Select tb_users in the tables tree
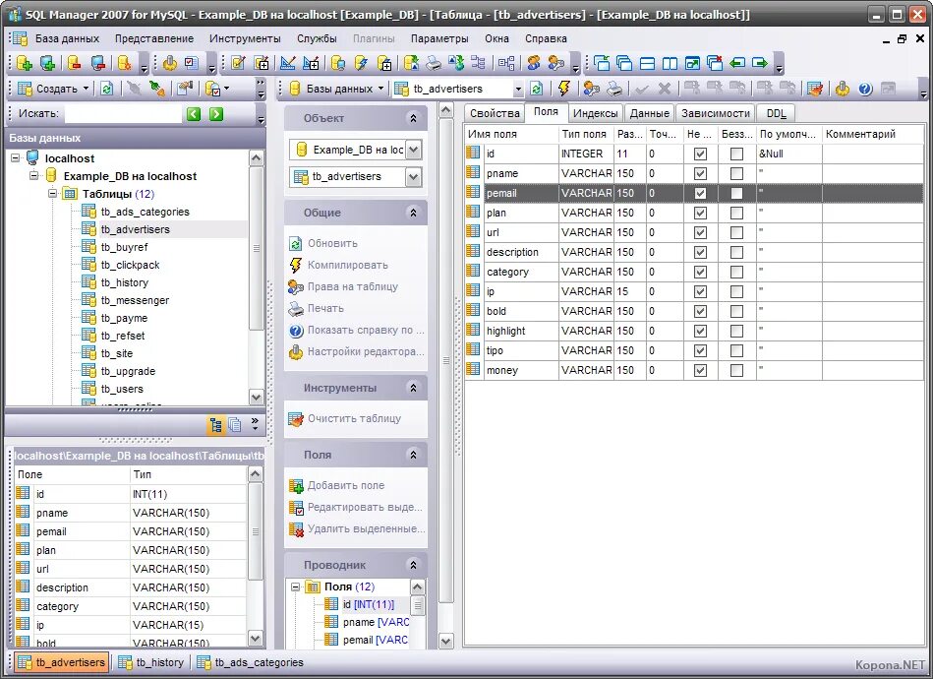Image resolution: width=933 pixels, height=679 pixels. click(122, 389)
